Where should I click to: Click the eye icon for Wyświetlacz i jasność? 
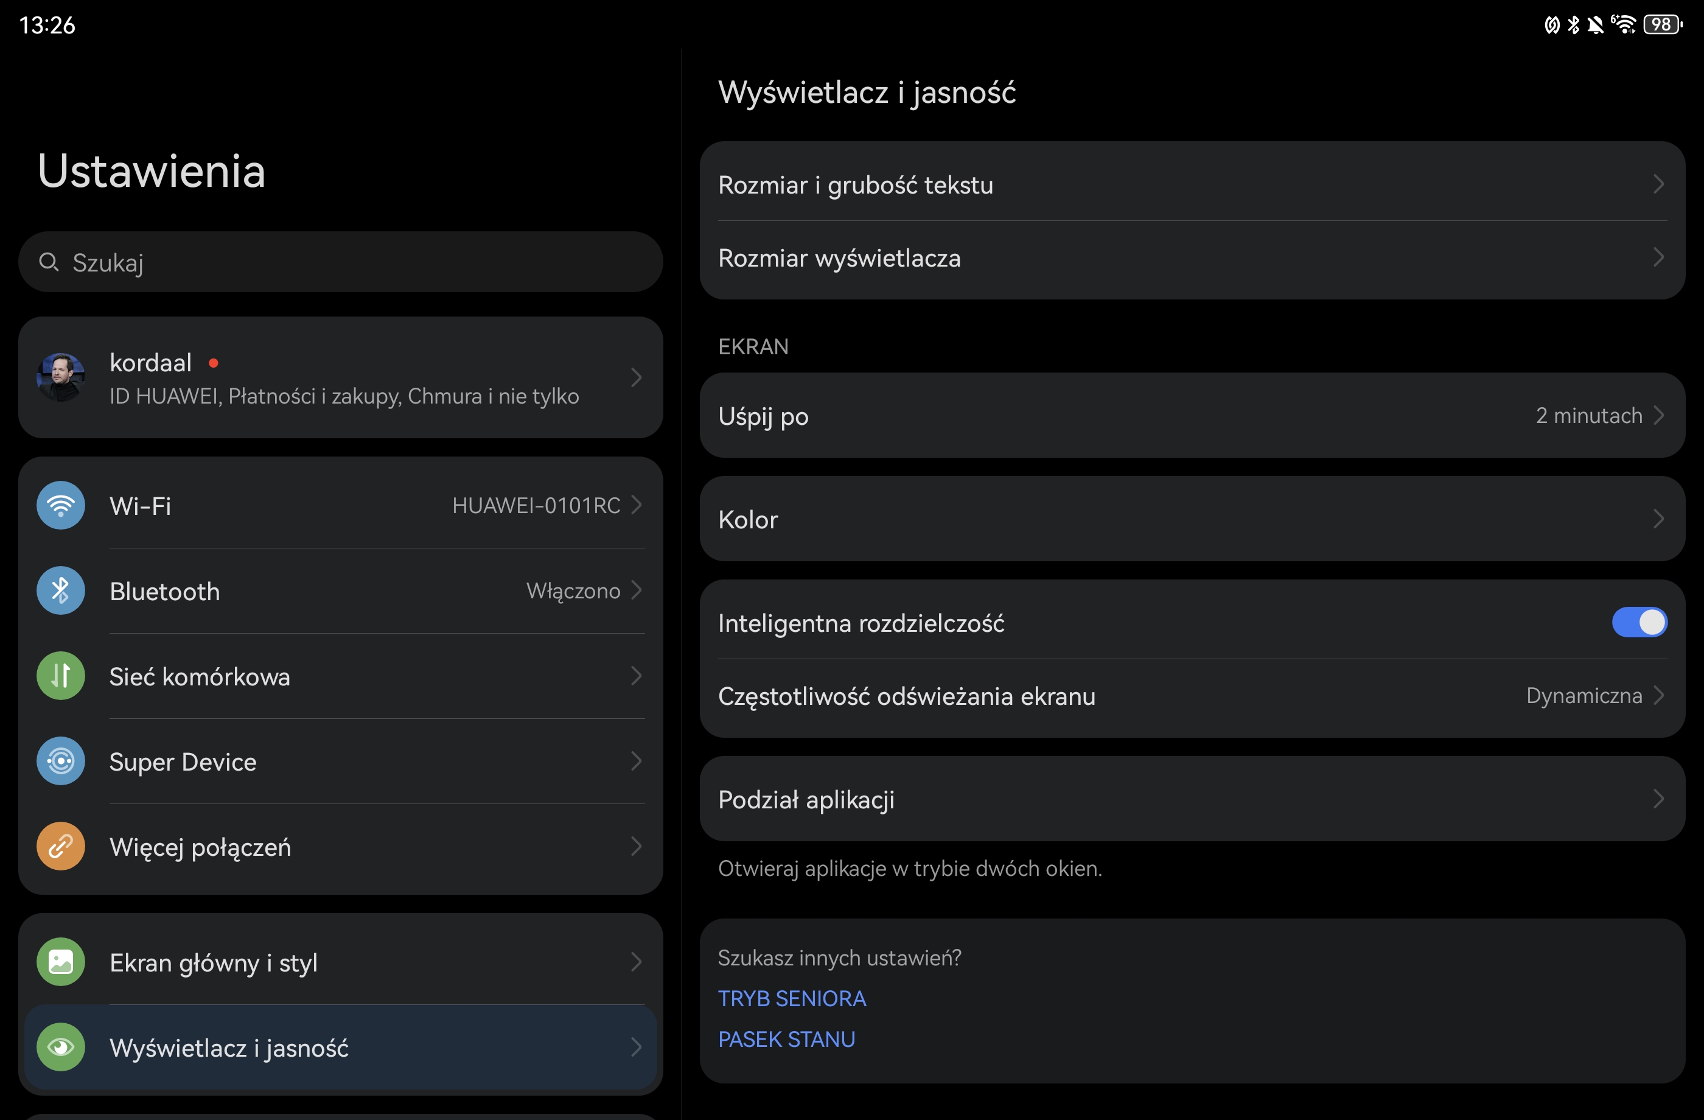tap(61, 1047)
